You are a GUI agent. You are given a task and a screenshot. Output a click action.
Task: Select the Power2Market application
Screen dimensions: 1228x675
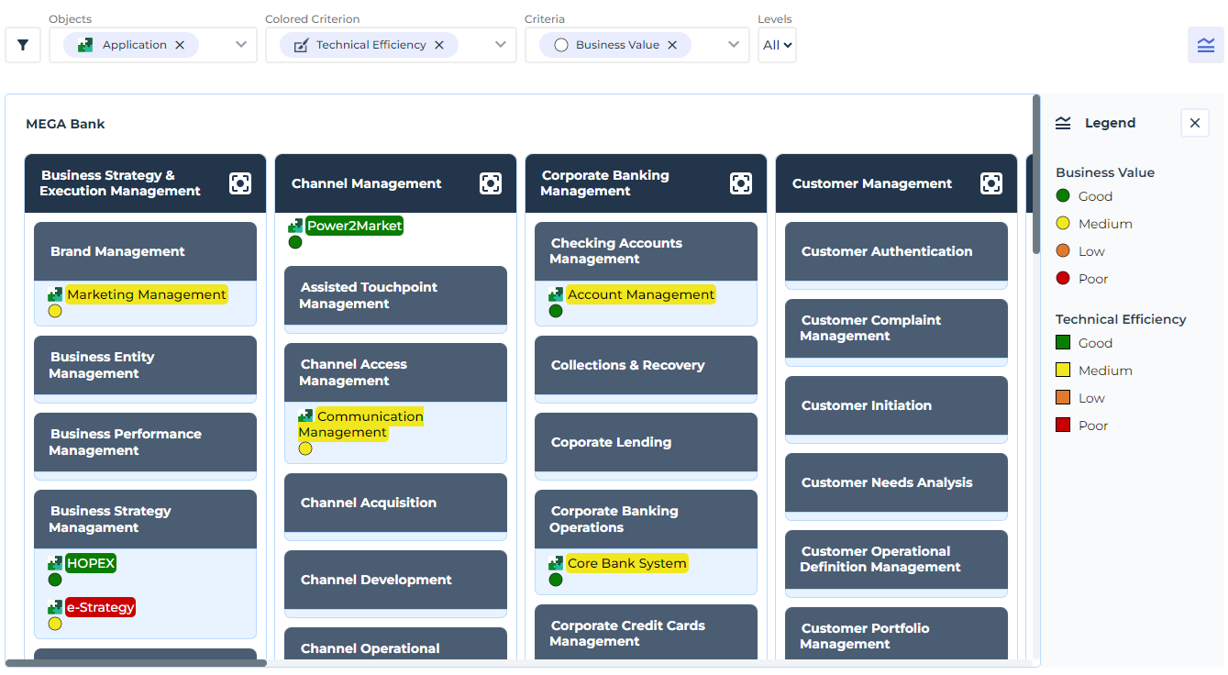(354, 226)
